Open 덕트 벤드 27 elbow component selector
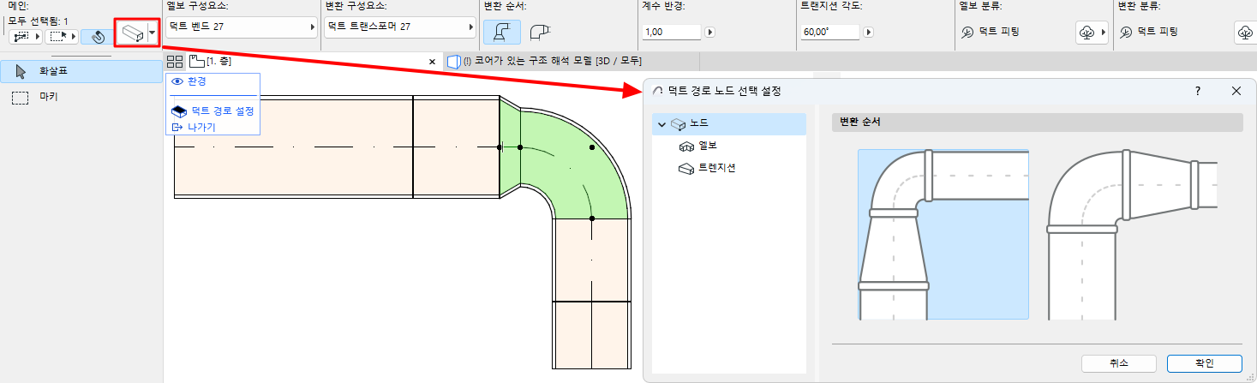Viewport: 1257px width, 383px height. (x=241, y=27)
